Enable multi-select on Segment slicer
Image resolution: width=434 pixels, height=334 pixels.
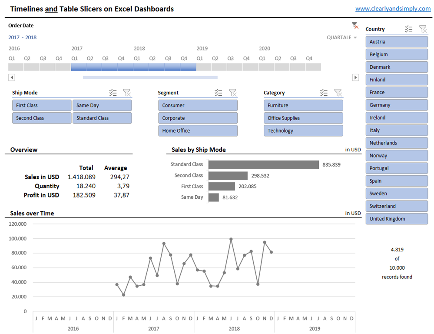click(x=219, y=93)
